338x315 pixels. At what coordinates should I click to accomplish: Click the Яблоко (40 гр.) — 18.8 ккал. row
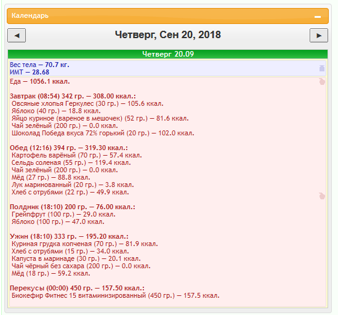click(56, 111)
